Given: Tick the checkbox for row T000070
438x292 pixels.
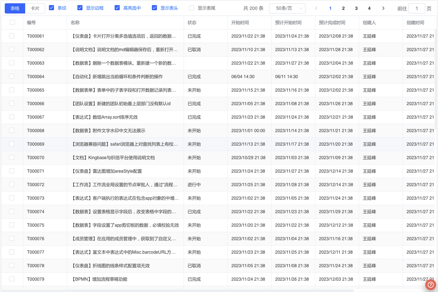Looking at the screenshot, I should (x=12, y=157).
